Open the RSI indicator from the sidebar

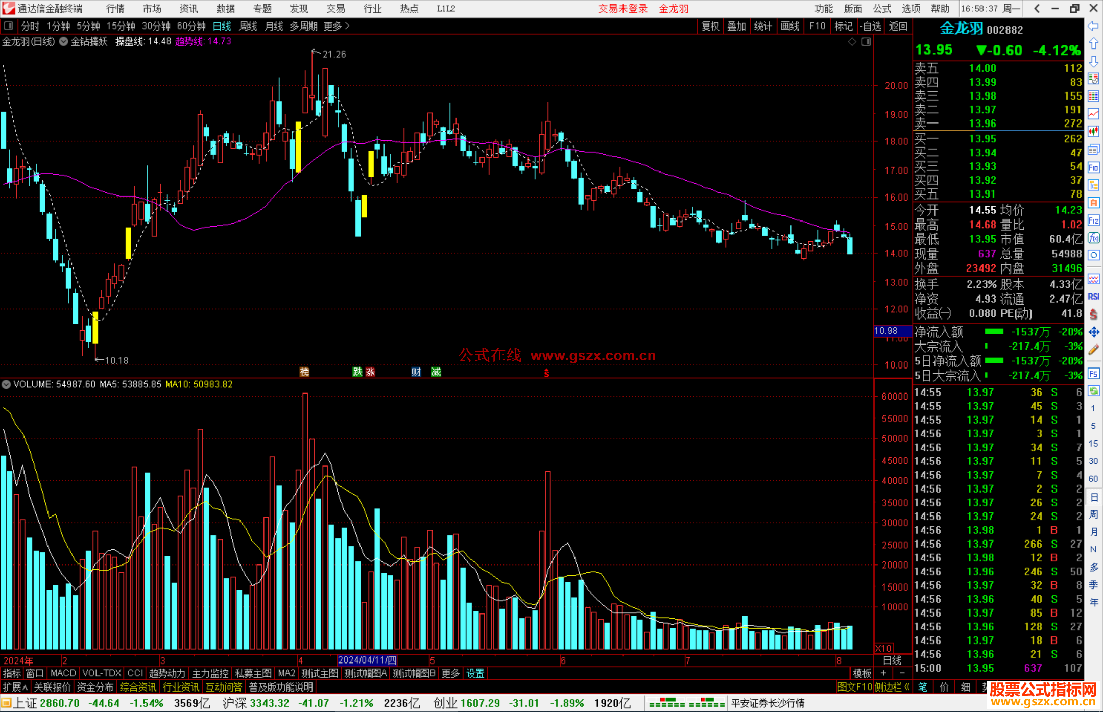click(1093, 297)
